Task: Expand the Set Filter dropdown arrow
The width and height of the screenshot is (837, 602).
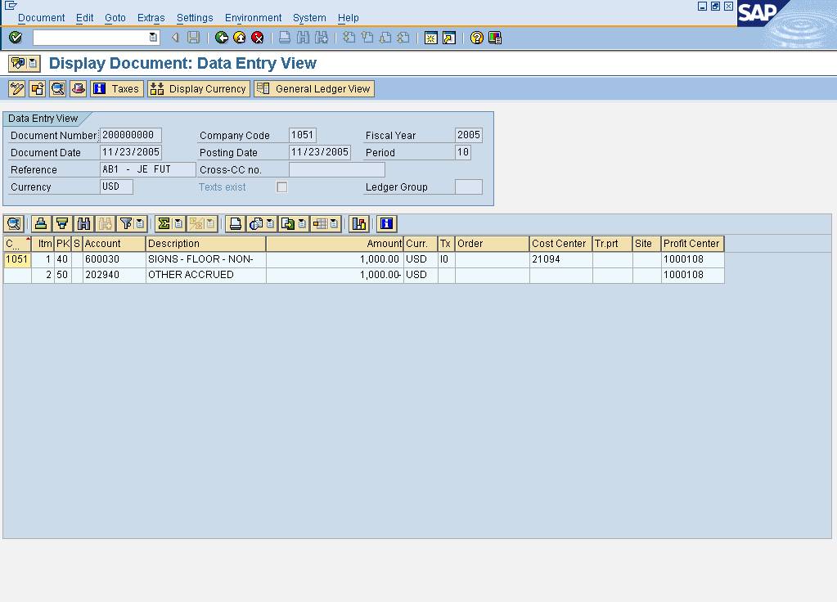Action: (140, 223)
